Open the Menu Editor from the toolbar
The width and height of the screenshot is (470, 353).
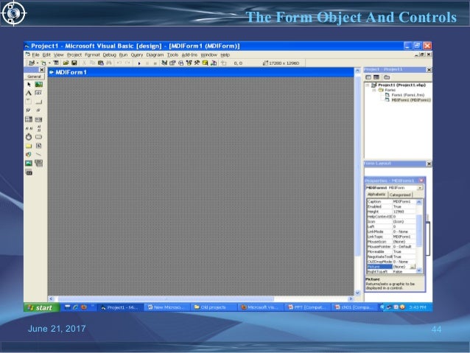point(56,63)
